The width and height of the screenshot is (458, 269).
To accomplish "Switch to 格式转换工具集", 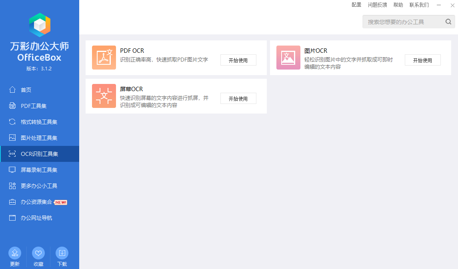I will (39, 122).
